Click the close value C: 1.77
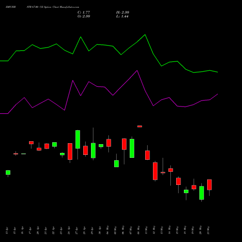This screenshot has height=242, width=242. (x=84, y=13)
